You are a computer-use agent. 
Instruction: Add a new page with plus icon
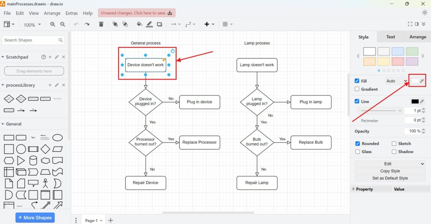(x=111, y=220)
